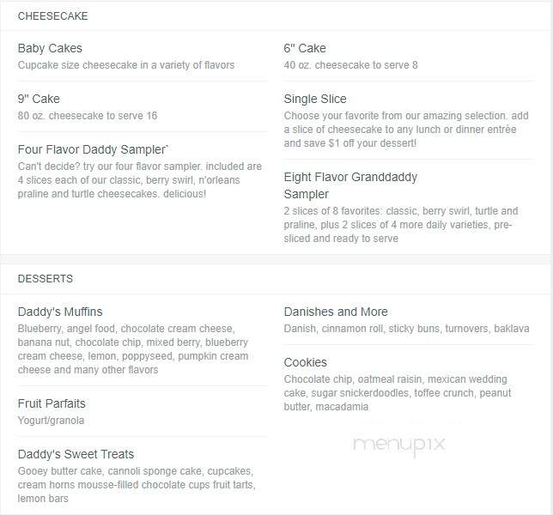Click the menupix watermark logo
This screenshot has width=553, height=515.
[399, 445]
